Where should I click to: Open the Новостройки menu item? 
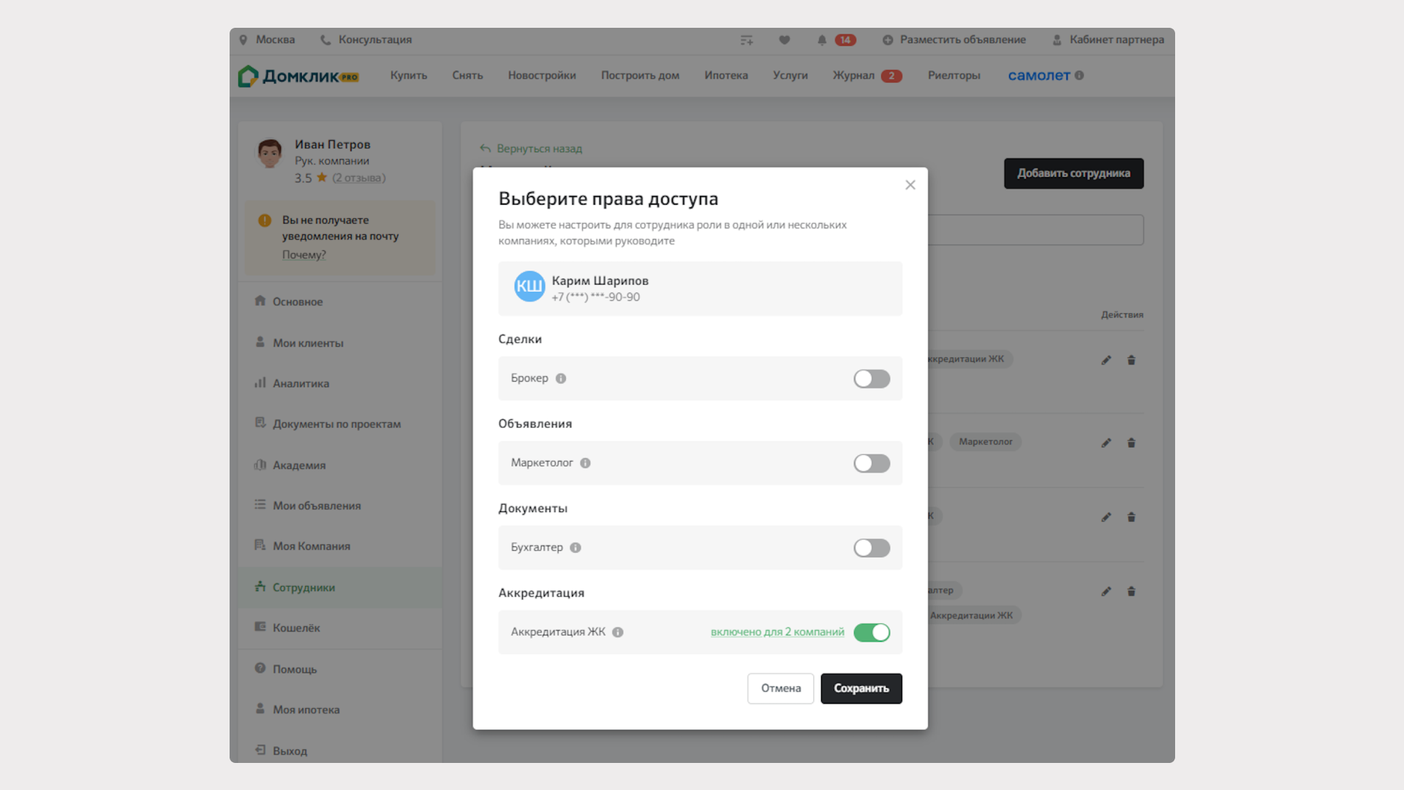[542, 75]
